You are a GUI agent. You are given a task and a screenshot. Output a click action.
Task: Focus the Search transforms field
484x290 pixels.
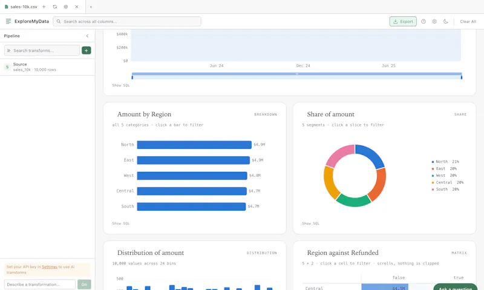coord(42,50)
